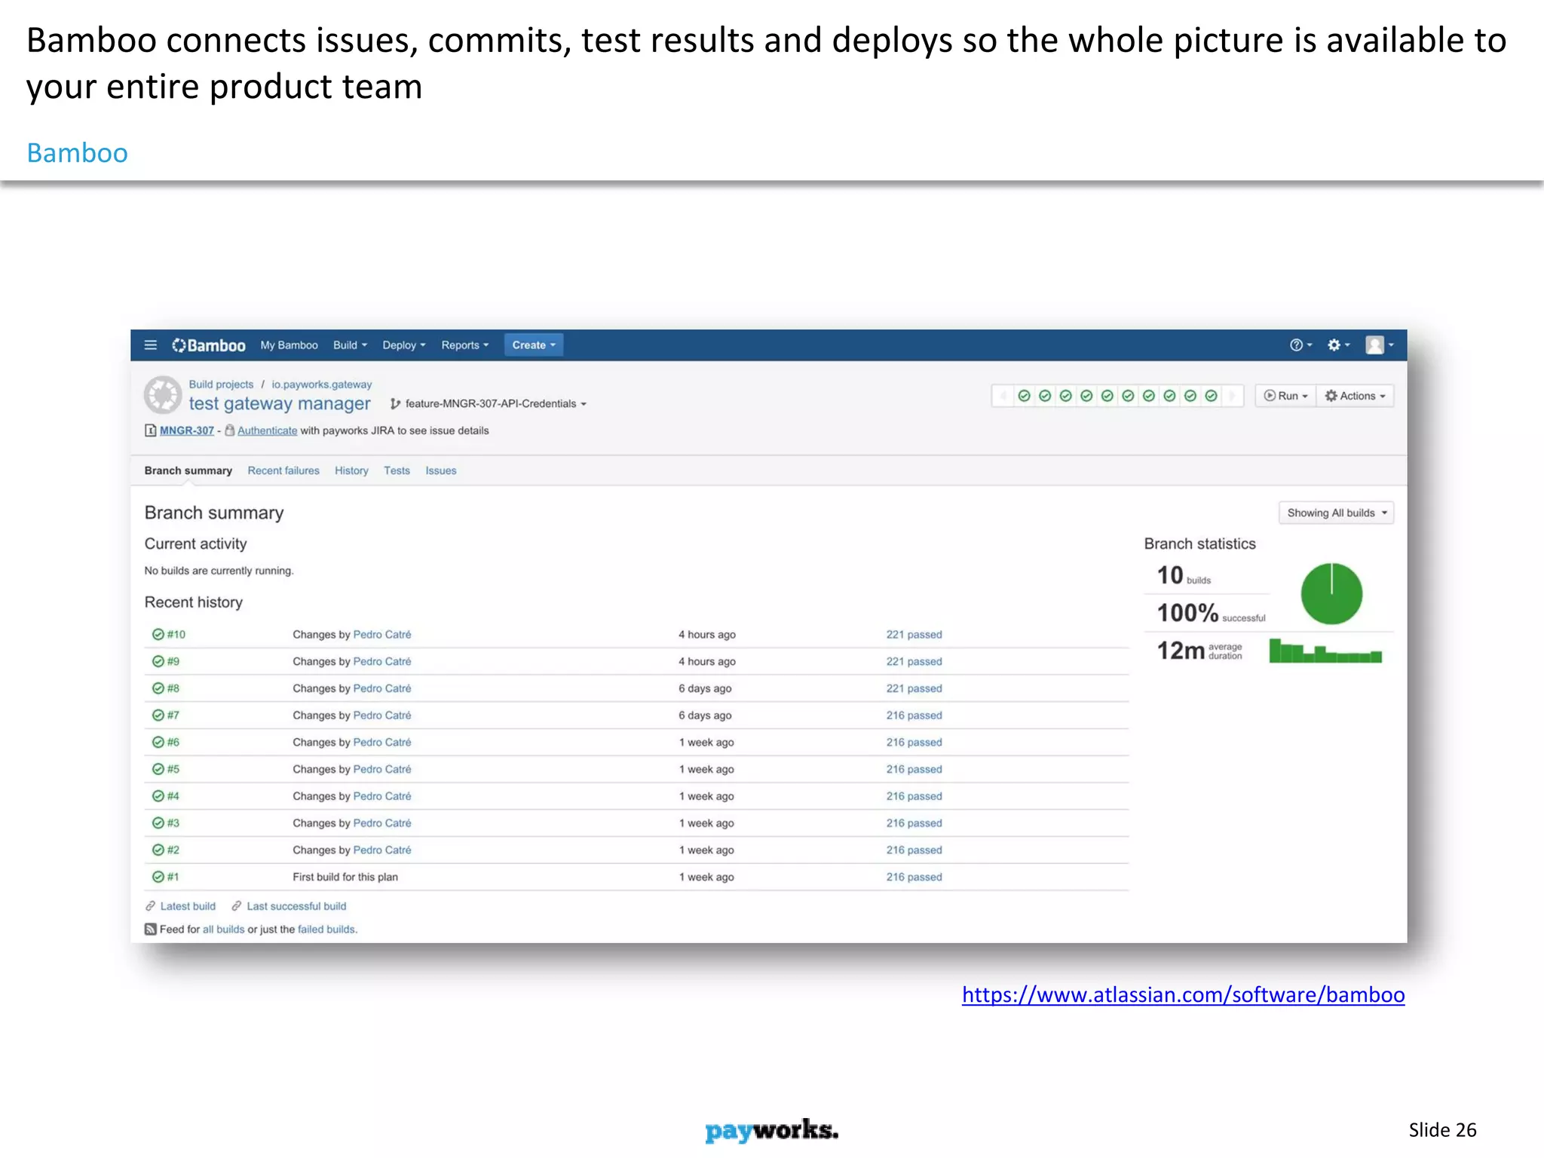
Task: Click the '12m average duration' statistic
Action: point(1199,651)
